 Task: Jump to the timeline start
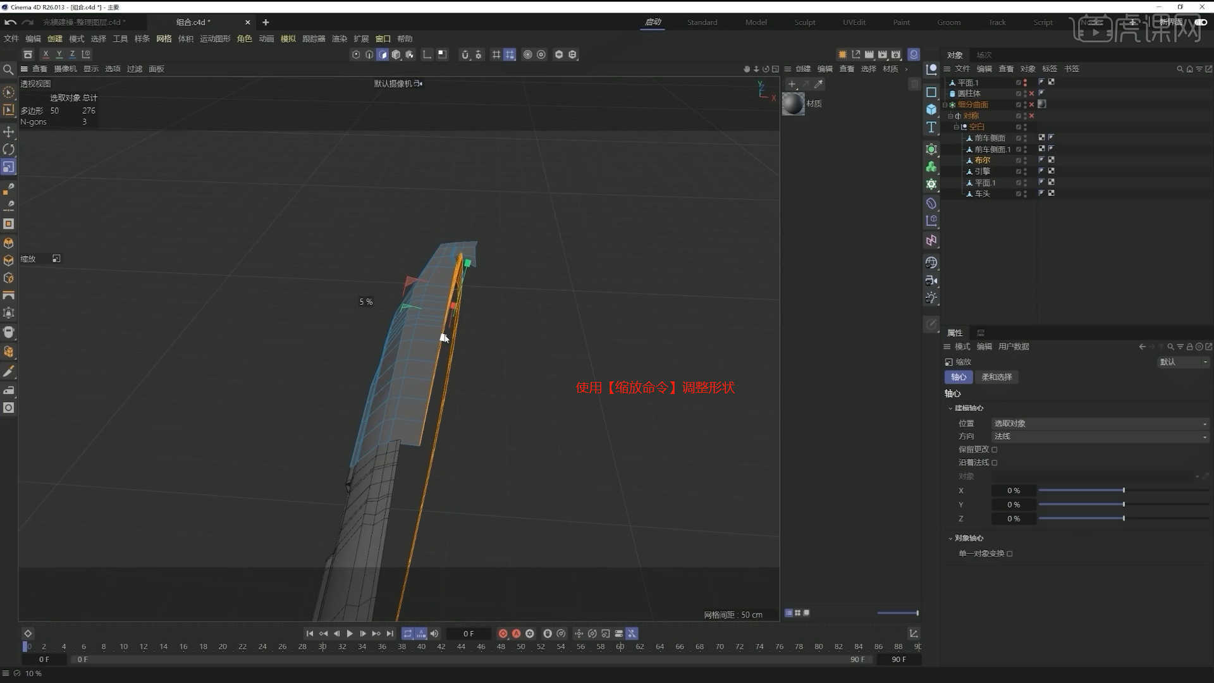[x=310, y=634]
